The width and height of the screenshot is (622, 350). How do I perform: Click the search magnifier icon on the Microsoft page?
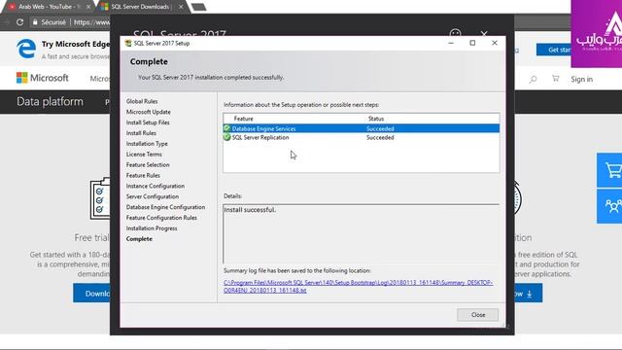click(x=533, y=80)
